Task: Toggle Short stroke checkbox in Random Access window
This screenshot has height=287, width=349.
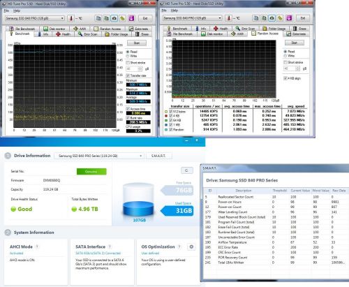Action: pos(285,62)
